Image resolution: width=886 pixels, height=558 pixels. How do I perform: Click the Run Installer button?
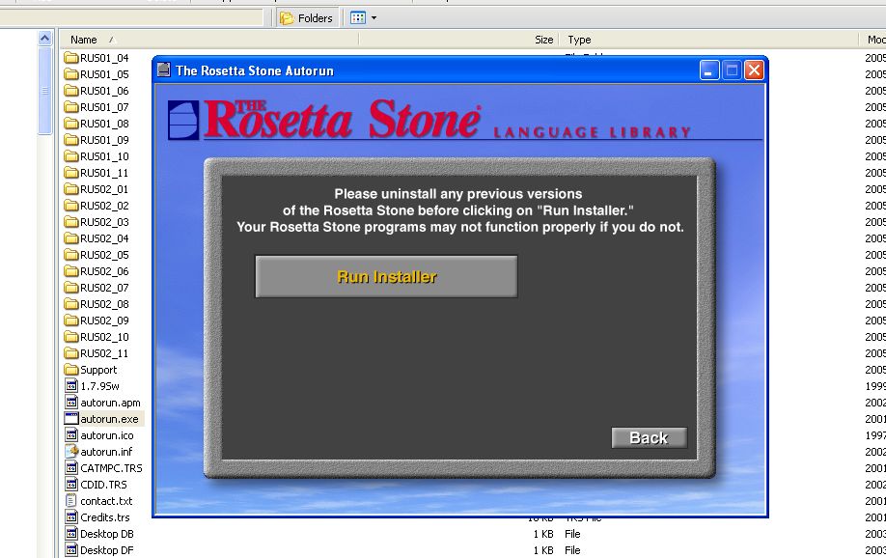pos(386,277)
